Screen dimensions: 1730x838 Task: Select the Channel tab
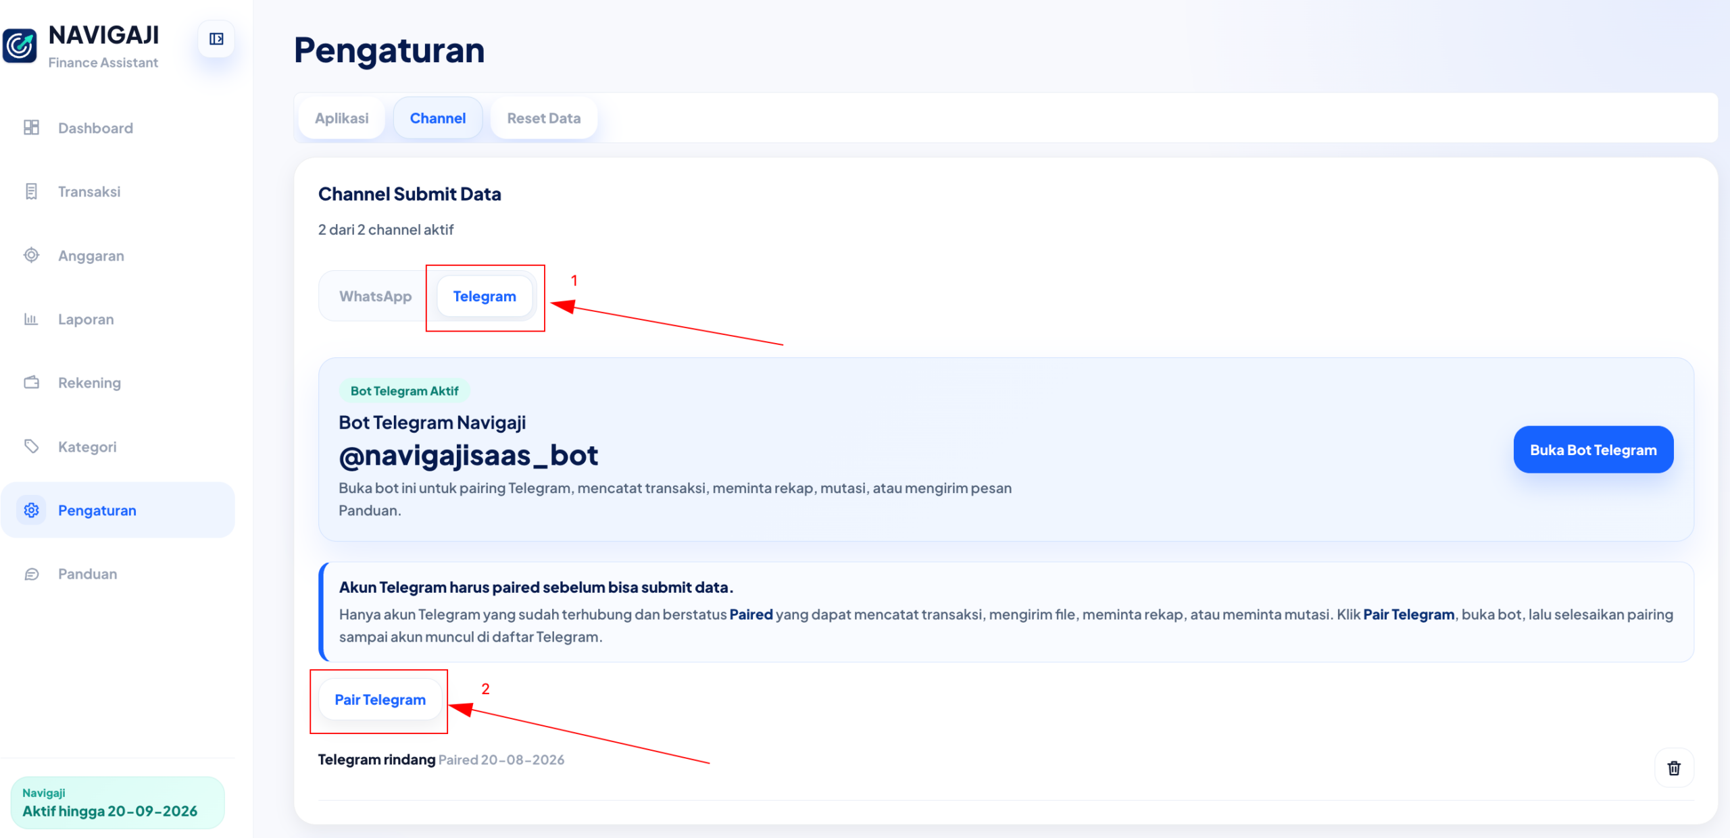[x=438, y=118]
